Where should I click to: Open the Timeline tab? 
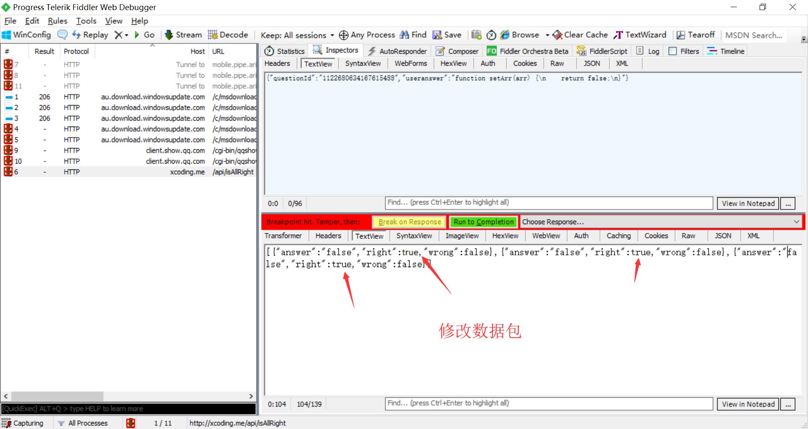point(726,51)
